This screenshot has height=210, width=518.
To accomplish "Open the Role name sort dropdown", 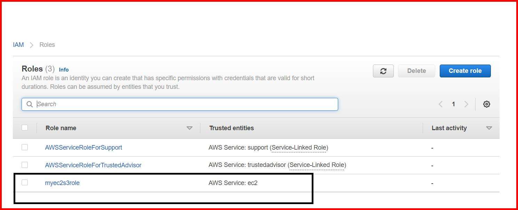I will (x=190, y=128).
